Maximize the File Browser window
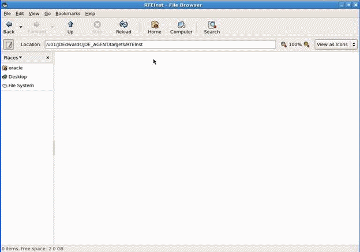This screenshot has height=252, width=360. pyautogui.click(x=348, y=5)
